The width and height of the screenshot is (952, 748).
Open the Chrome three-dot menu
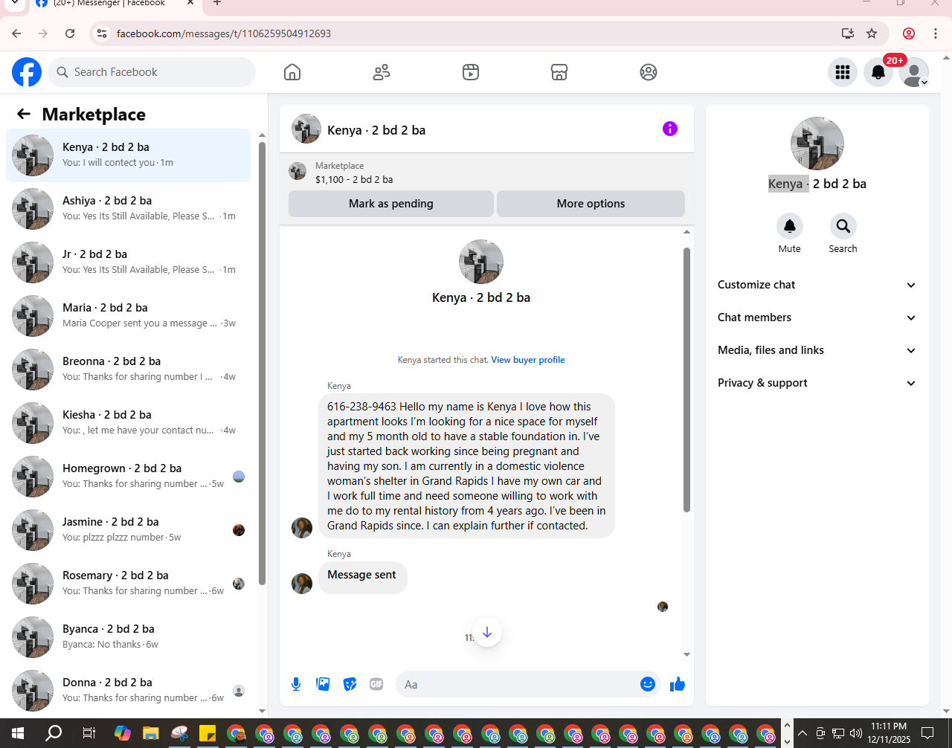point(936,33)
